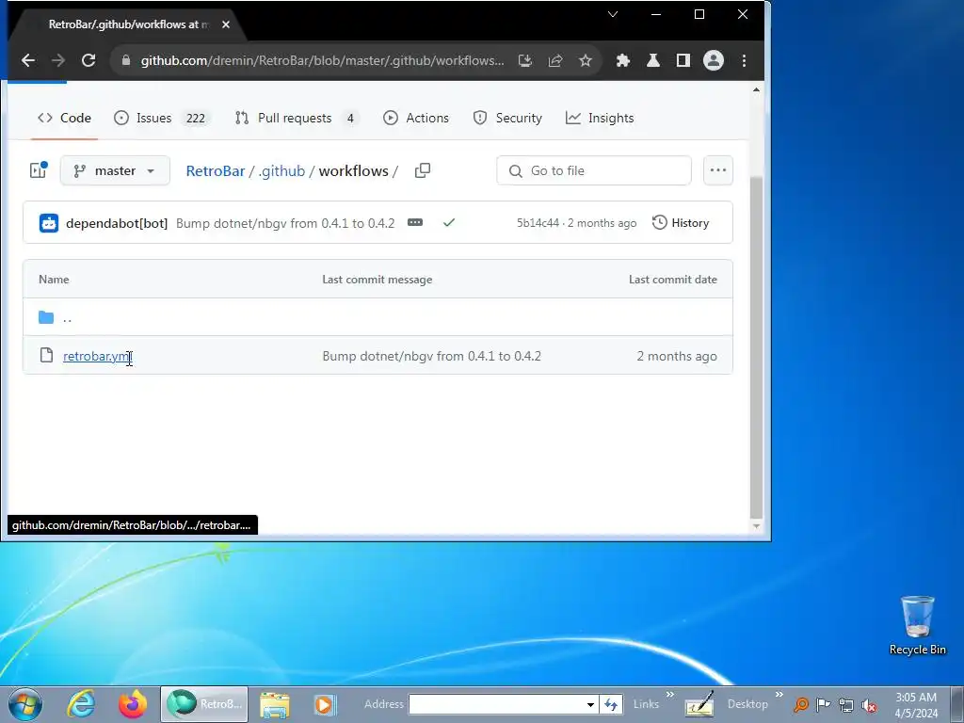The width and height of the screenshot is (964, 723).
Task: Click the magnifier tray icon
Action: (800, 705)
